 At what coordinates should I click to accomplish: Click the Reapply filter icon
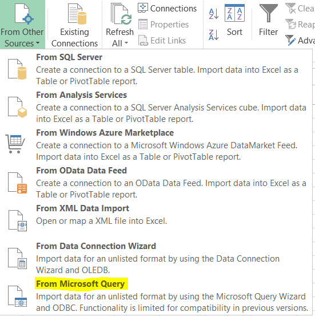tap(290, 24)
